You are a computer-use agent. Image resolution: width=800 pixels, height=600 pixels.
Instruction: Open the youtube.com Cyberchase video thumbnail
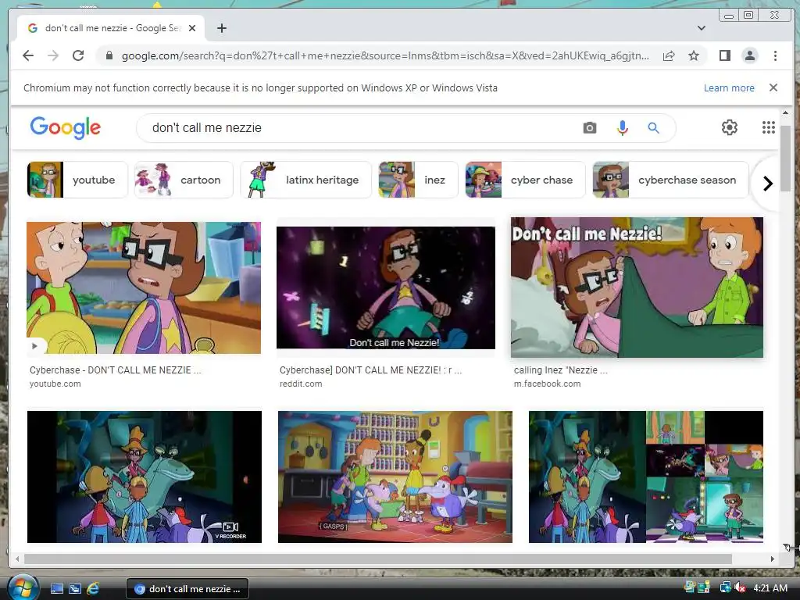(x=144, y=287)
